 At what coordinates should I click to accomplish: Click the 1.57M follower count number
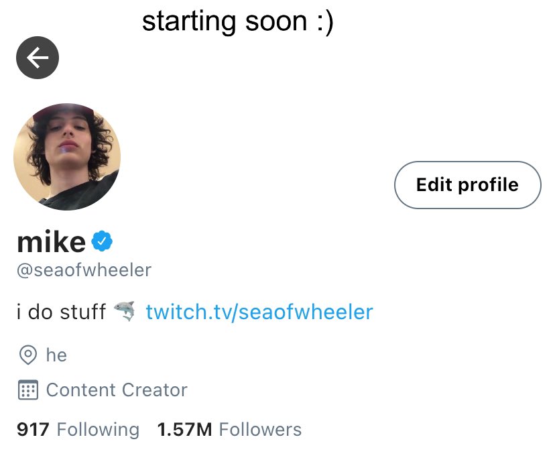point(184,429)
